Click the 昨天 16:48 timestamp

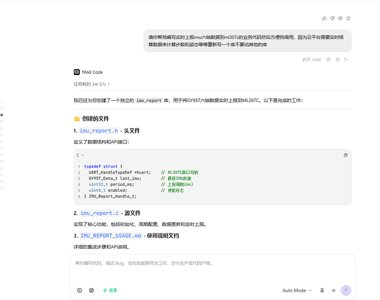[312, 59]
